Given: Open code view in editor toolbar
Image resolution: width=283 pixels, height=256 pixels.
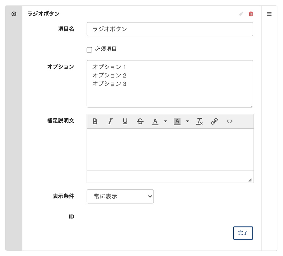Looking at the screenshot, I should pos(230,121).
